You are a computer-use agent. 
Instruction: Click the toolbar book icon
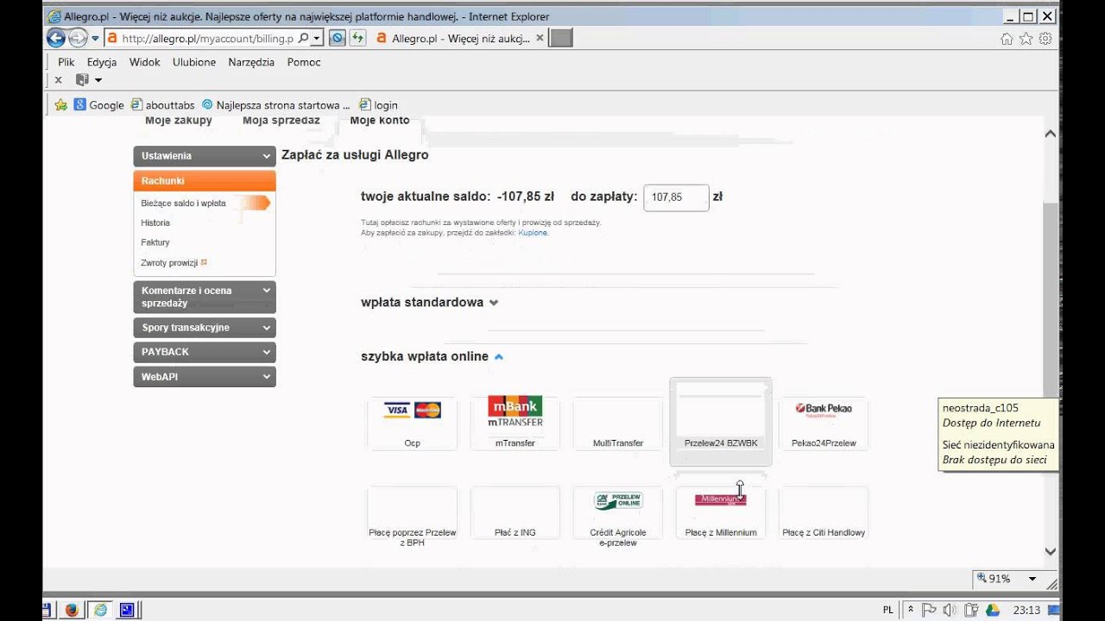point(82,79)
